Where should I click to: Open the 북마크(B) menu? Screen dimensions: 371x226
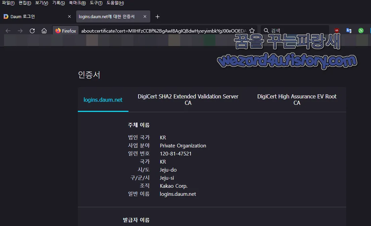tap(77, 3)
